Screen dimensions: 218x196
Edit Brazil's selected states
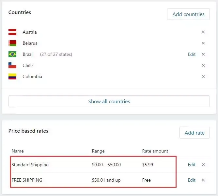point(192,54)
